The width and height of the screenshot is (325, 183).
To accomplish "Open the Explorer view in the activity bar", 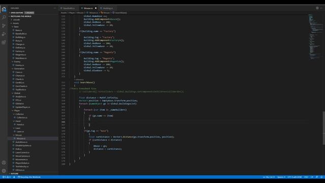I will pyautogui.click(x=4, y=9).
